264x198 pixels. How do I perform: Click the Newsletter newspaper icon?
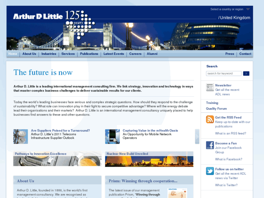[210, 87]
